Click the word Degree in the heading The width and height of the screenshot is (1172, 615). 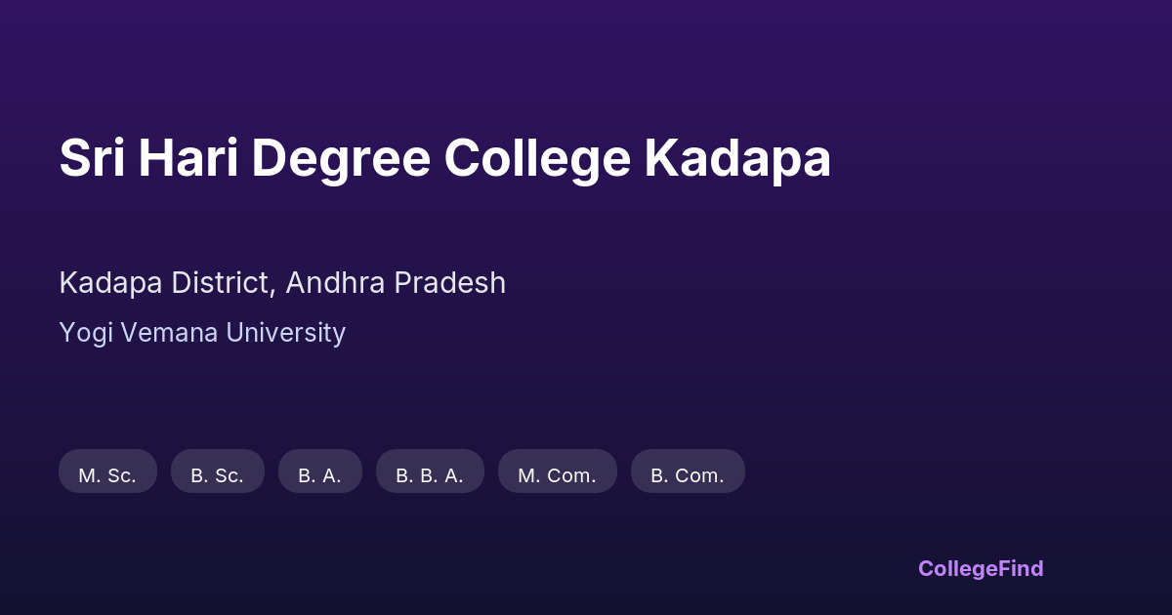click(341, 159)
